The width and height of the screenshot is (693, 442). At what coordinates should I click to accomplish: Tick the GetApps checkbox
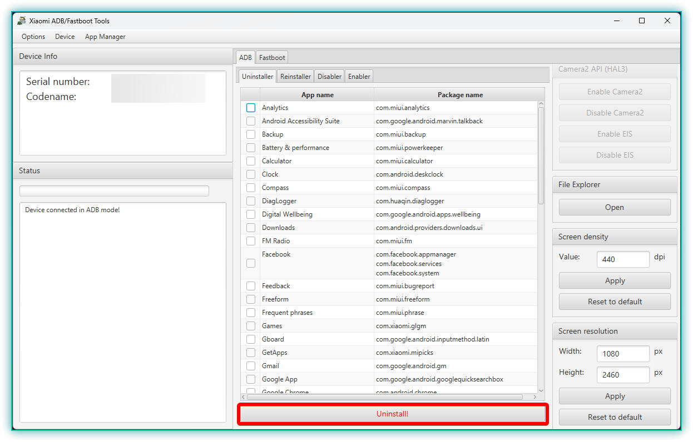click(x=251, y=353)
